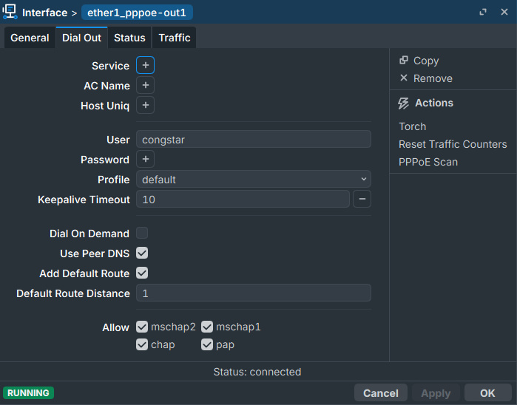Click the Password plus icon
The height and width of the screenshot is (405, 517).
pos(145,160)
